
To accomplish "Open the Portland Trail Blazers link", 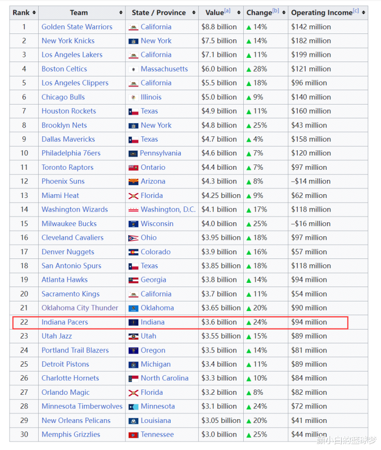I will click(75, 350).
